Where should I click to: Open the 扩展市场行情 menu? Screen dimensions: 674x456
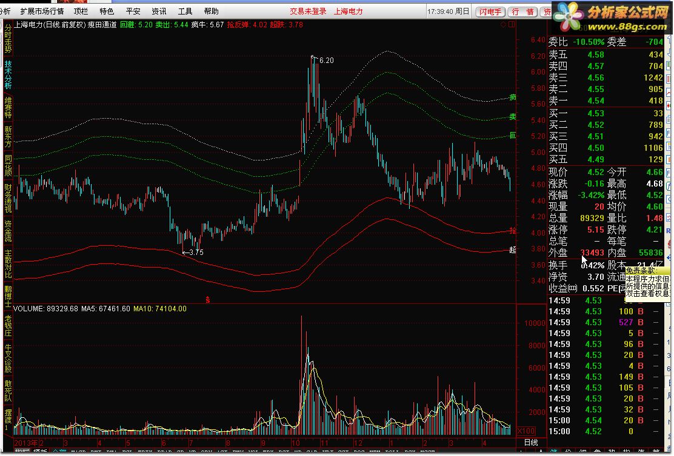42,11
